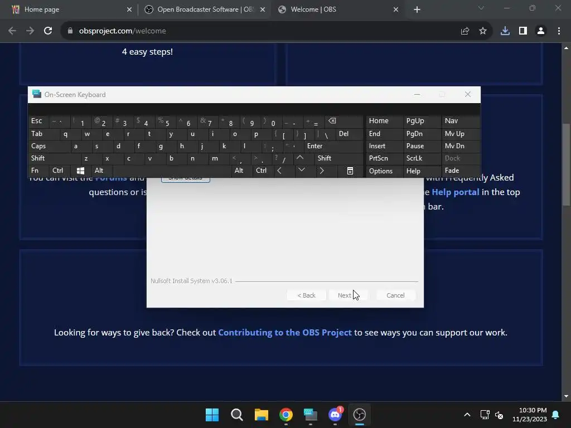The image size is (571, 428).
Task: Open Contributing to the OBS Project link
Action: tap(285, 333)
